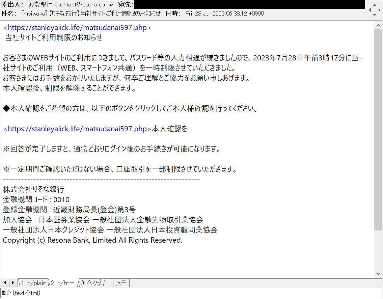This screenshot has width=383, height=299.
Task: Click the left message navigation arrow
Action: pos(371,10)
